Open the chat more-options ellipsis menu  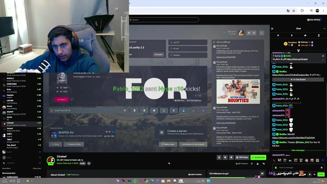[x=324, y=29]
